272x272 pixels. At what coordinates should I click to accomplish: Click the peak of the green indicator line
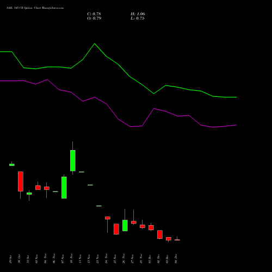pos(95,44)
